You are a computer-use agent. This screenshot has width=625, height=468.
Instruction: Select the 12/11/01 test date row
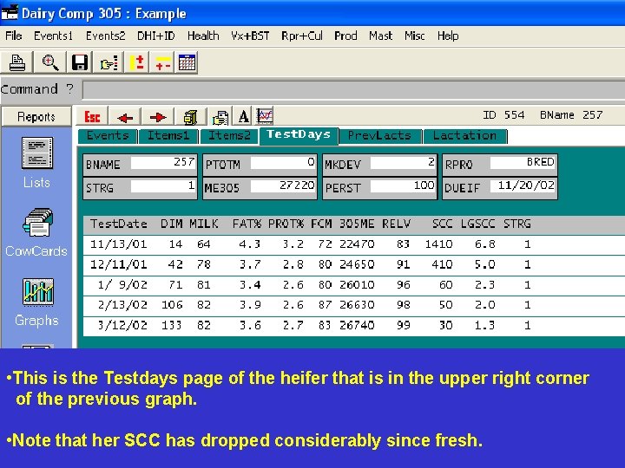pyautogui.click(x=354, y=264)
